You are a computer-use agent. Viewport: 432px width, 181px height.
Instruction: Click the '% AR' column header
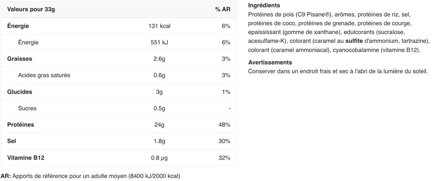pyautogui.click(x=223, y=9)
